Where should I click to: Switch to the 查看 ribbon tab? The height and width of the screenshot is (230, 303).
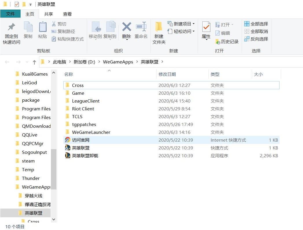[67, 14]
